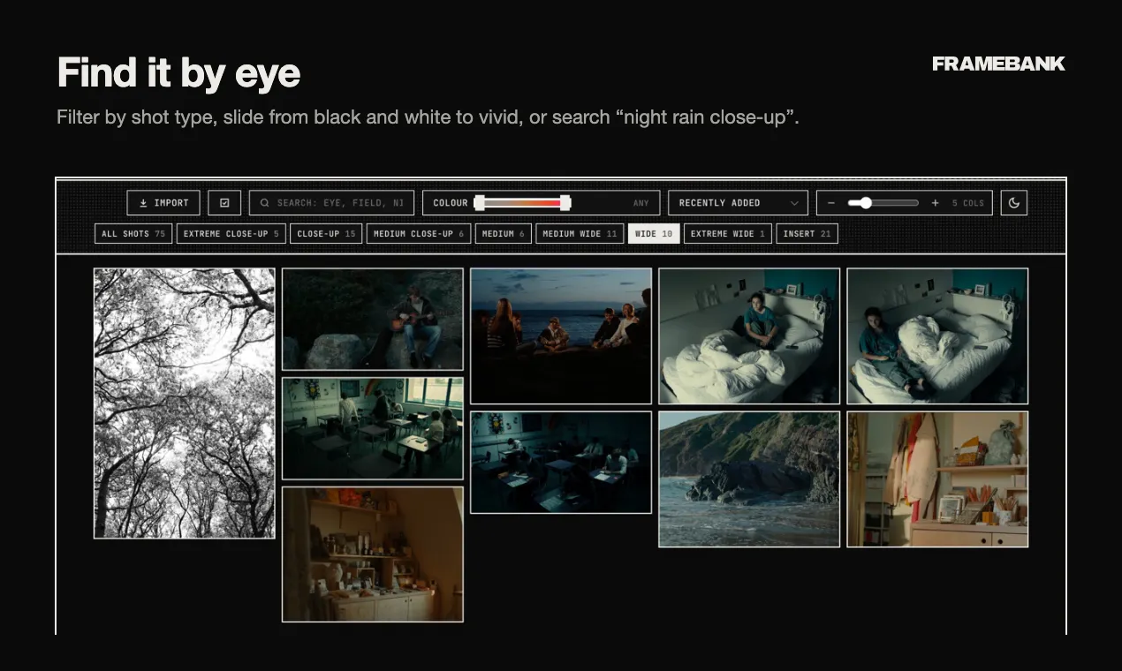Filter by Extreme Wide shots

click(x=728, y=234)
